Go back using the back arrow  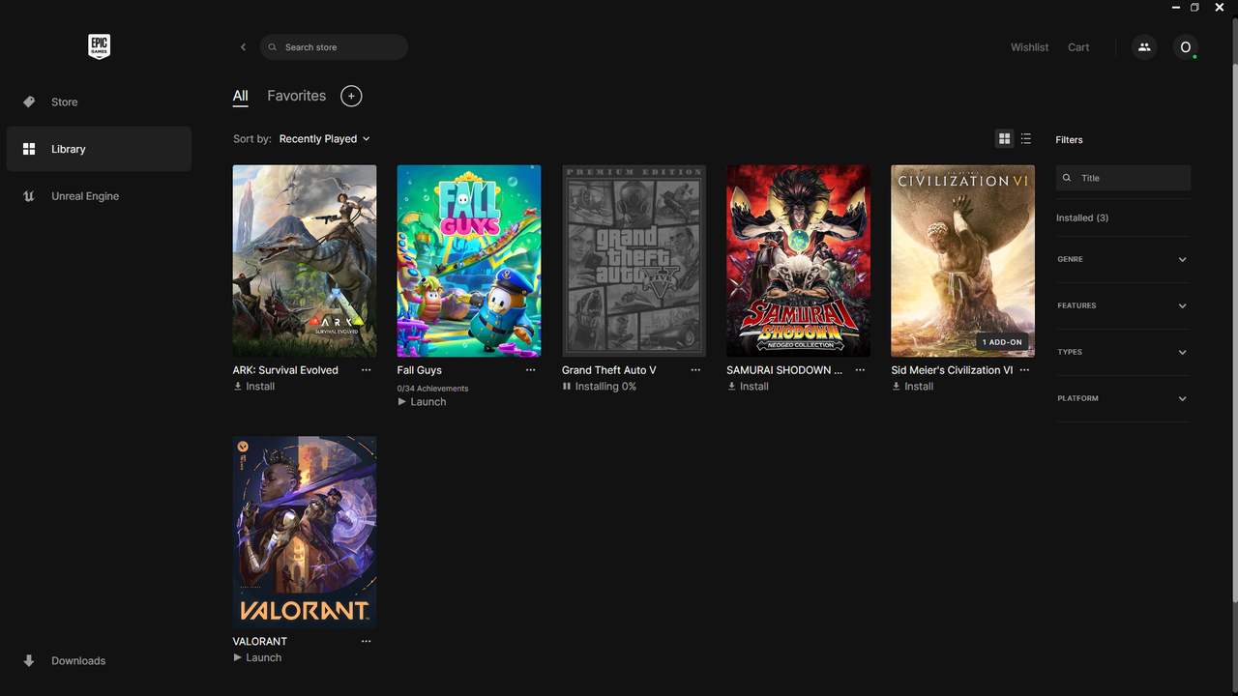243,47
